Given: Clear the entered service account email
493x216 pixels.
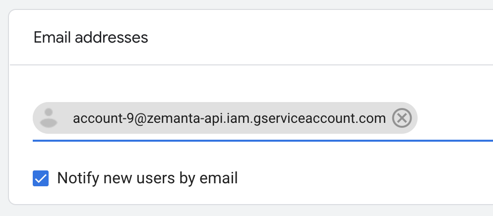Looking at the screenshot, I should tap(402, 118).
